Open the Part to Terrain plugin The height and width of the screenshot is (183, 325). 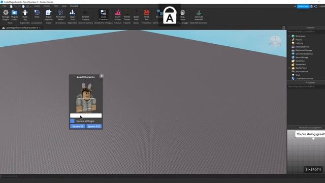127,15
